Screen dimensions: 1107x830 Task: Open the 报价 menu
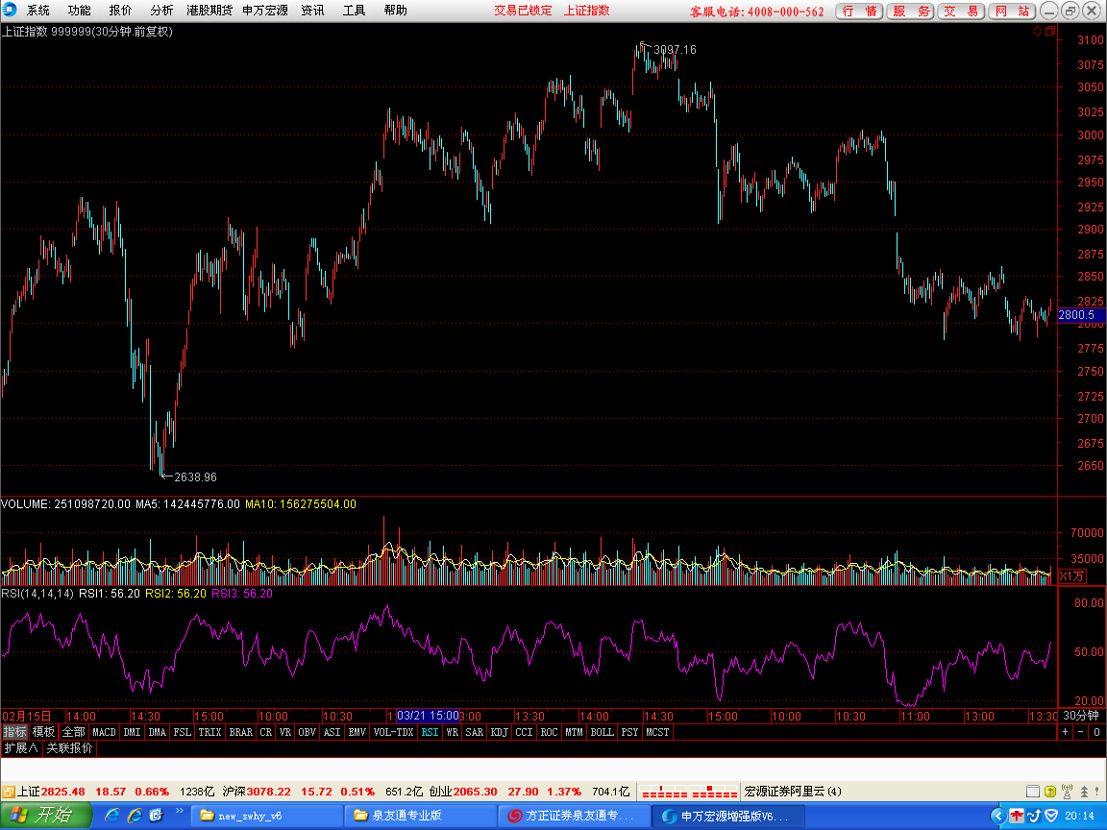pos(120,10)
